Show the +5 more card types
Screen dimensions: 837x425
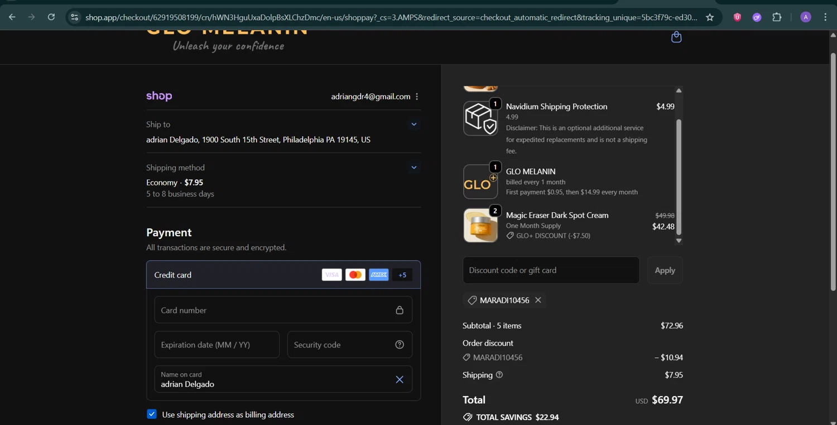click(x=402, y=275)
